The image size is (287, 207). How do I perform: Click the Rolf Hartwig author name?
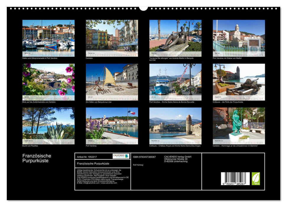138,164
